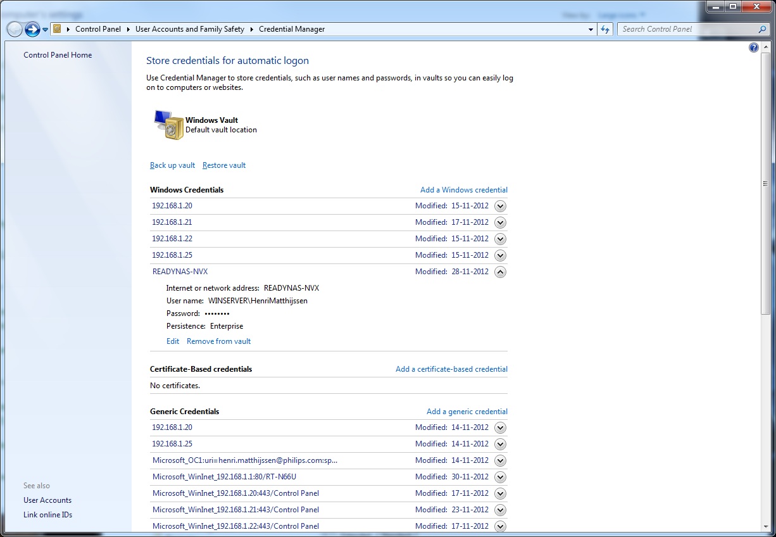Open the address bar history dropdown

point(591,29)
